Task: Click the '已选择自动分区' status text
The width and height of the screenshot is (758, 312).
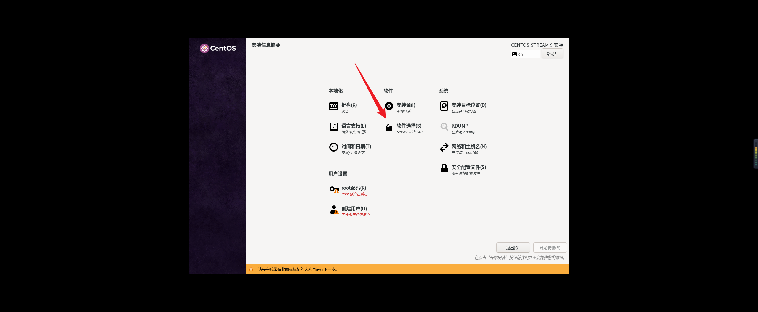Action: coord(464,111)
